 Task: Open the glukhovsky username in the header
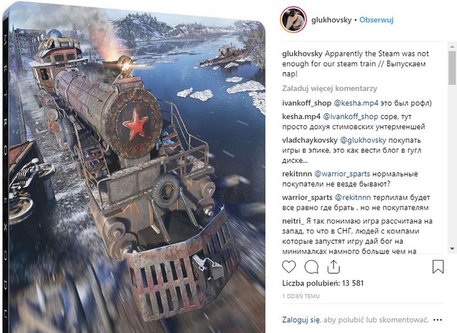coord(332,20)
